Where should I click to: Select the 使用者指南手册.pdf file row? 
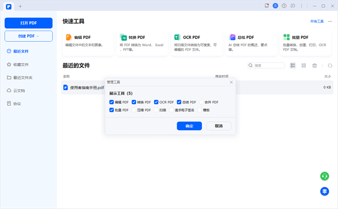click(197, 87)
